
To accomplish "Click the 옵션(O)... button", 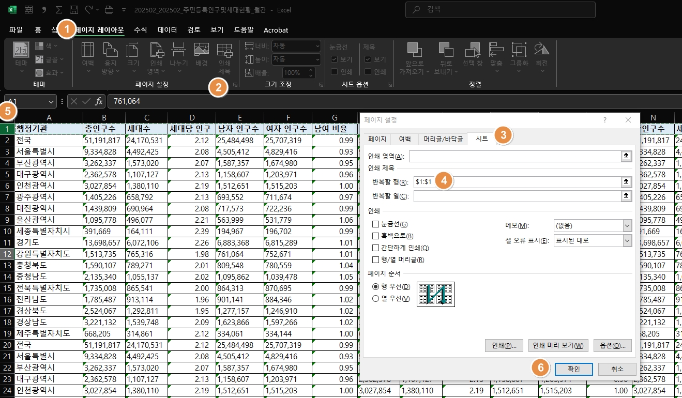I will pos(612,345).
